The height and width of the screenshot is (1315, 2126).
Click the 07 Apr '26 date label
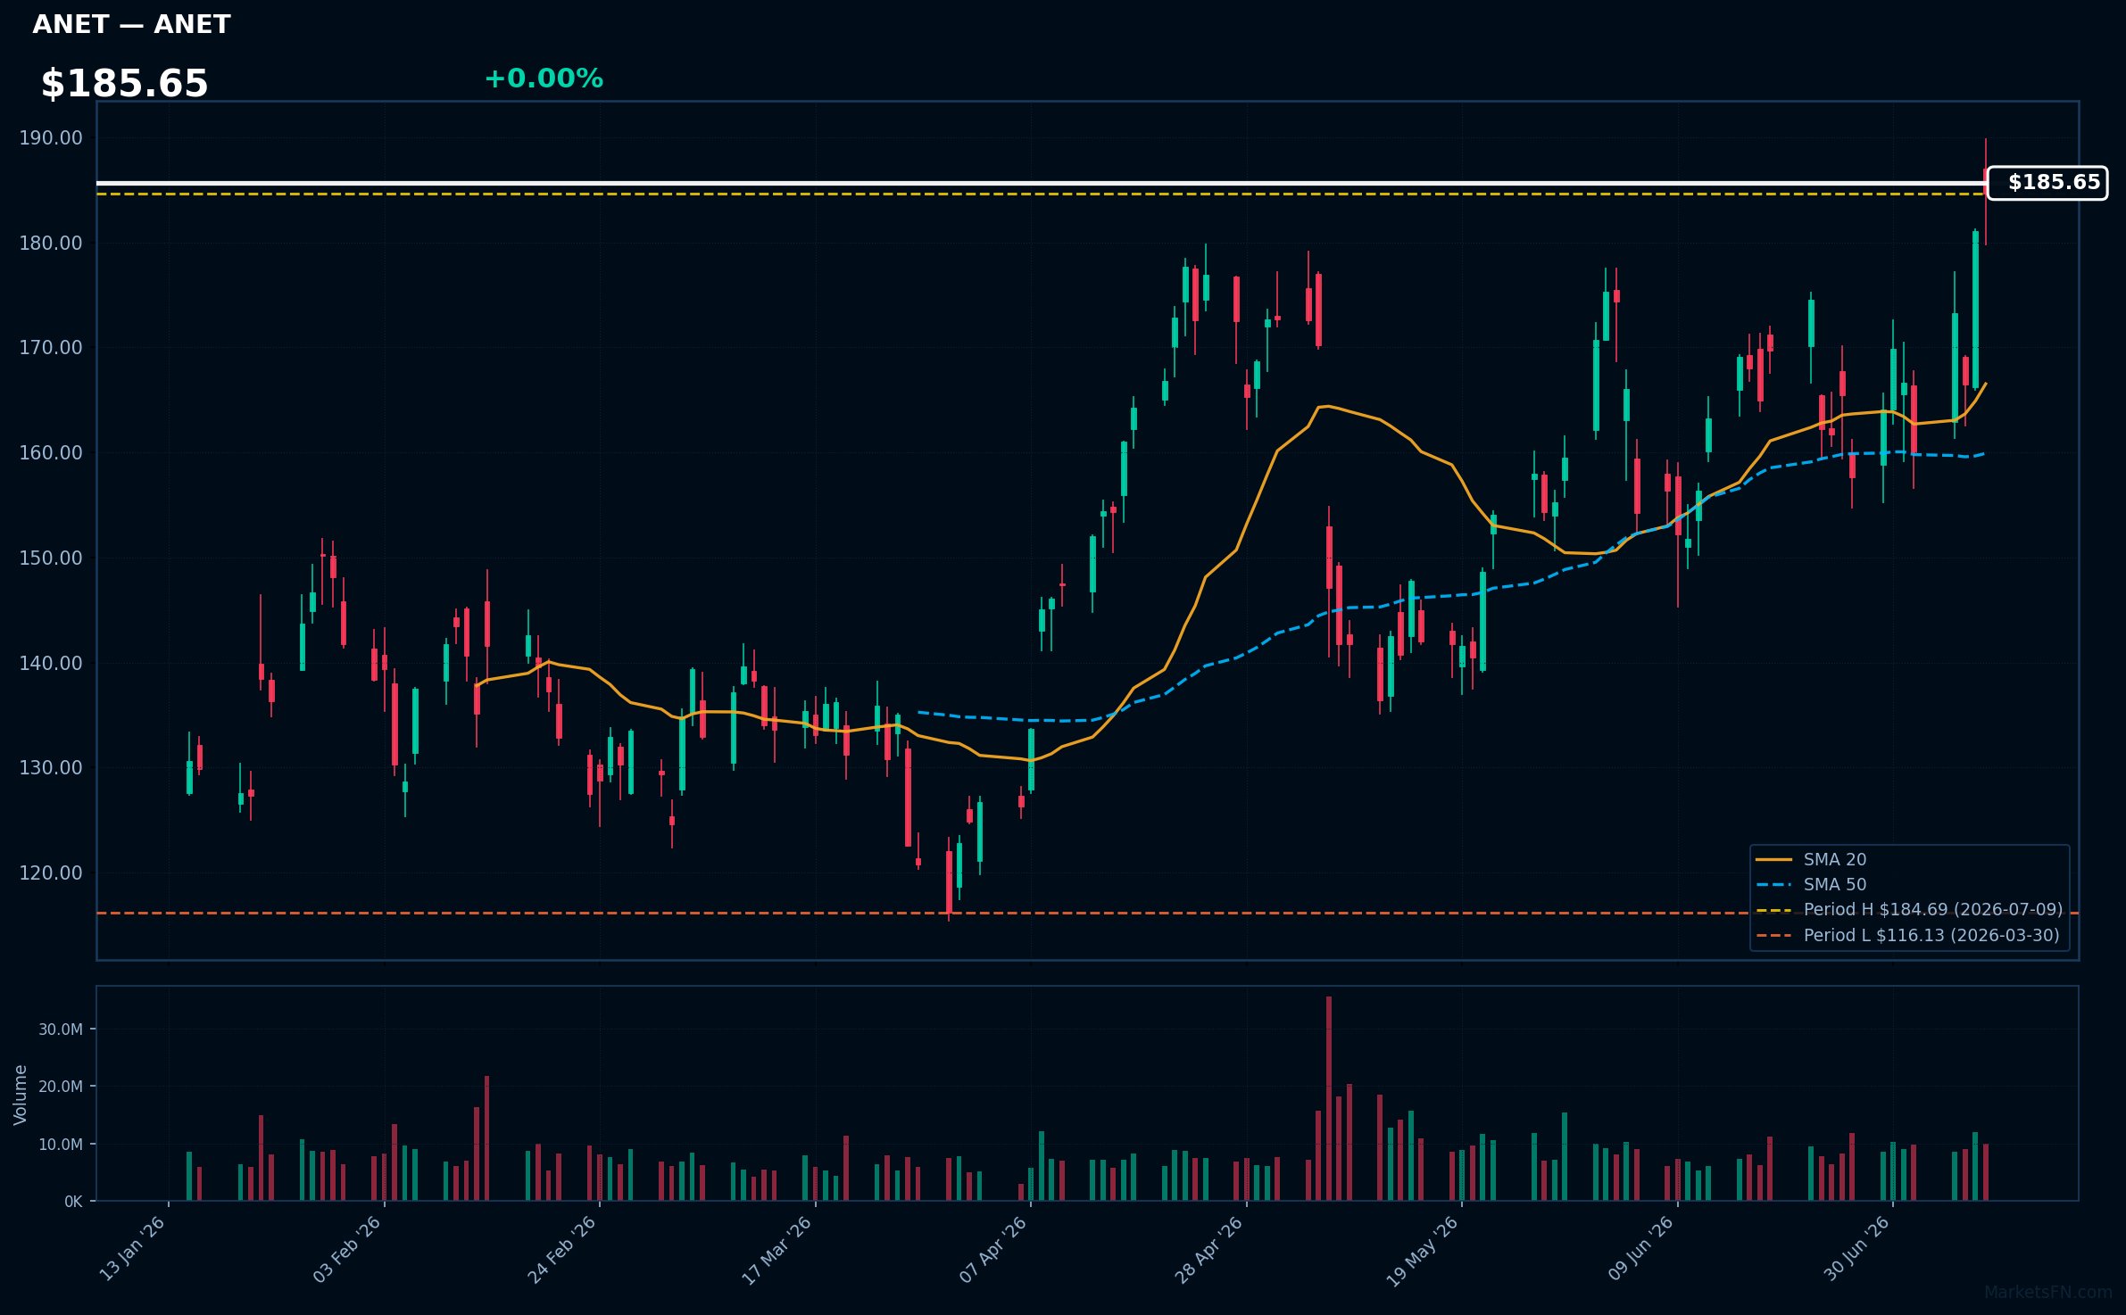point(993,1249)
